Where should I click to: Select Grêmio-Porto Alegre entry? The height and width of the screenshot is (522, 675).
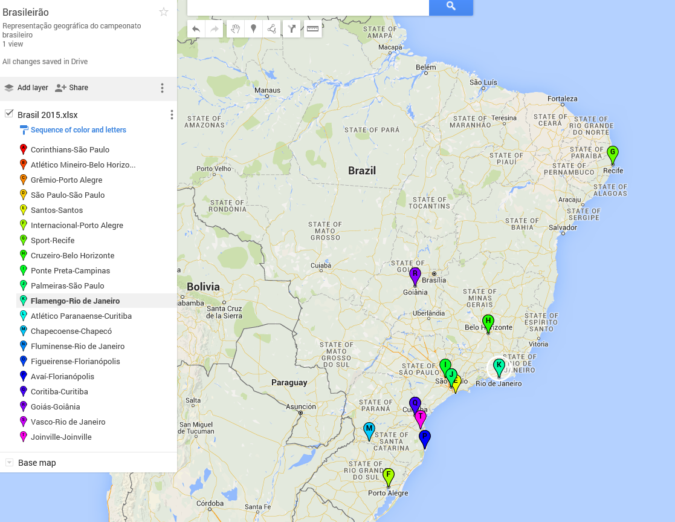[x=66, y=180]
